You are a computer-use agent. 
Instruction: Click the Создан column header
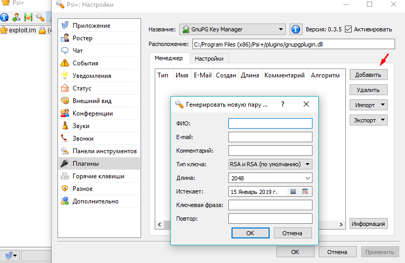(x=226, y=75)
